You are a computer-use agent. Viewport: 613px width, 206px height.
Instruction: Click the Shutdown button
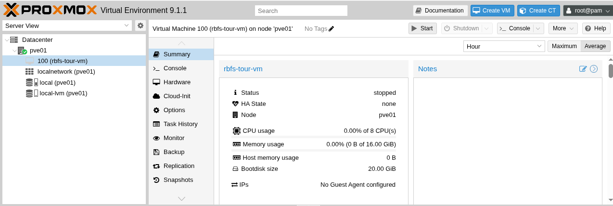tap(461, 28)
